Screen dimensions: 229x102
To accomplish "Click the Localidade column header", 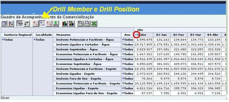I will (x=43, y=35).
